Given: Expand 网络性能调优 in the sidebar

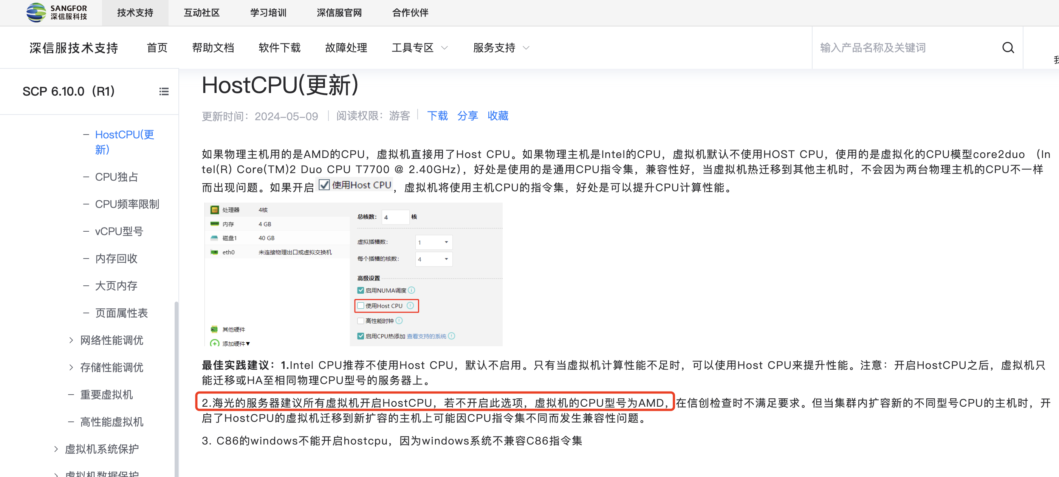Looking at the screenshot, I should click(x=71, y=340).
